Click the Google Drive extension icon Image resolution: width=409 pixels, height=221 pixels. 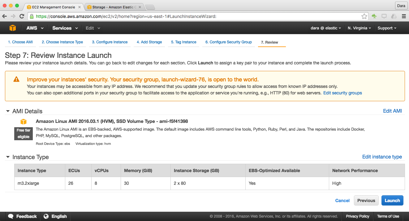point(394,16)
